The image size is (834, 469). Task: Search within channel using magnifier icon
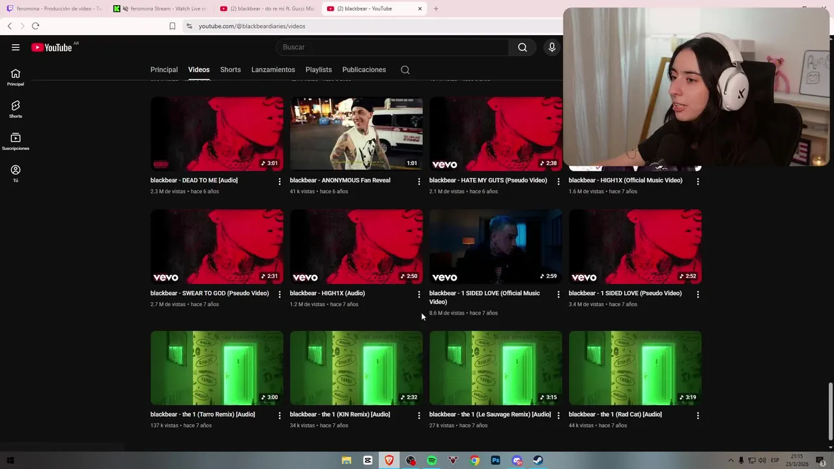[405, 70]
